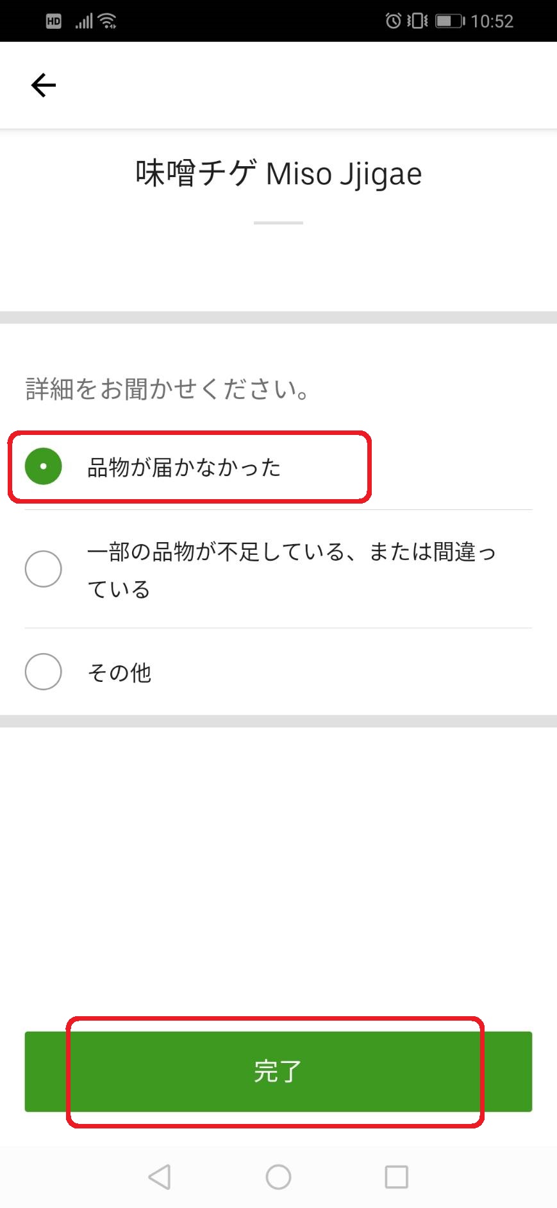Tap the alarm clock status icon

(x=393, y=21)
